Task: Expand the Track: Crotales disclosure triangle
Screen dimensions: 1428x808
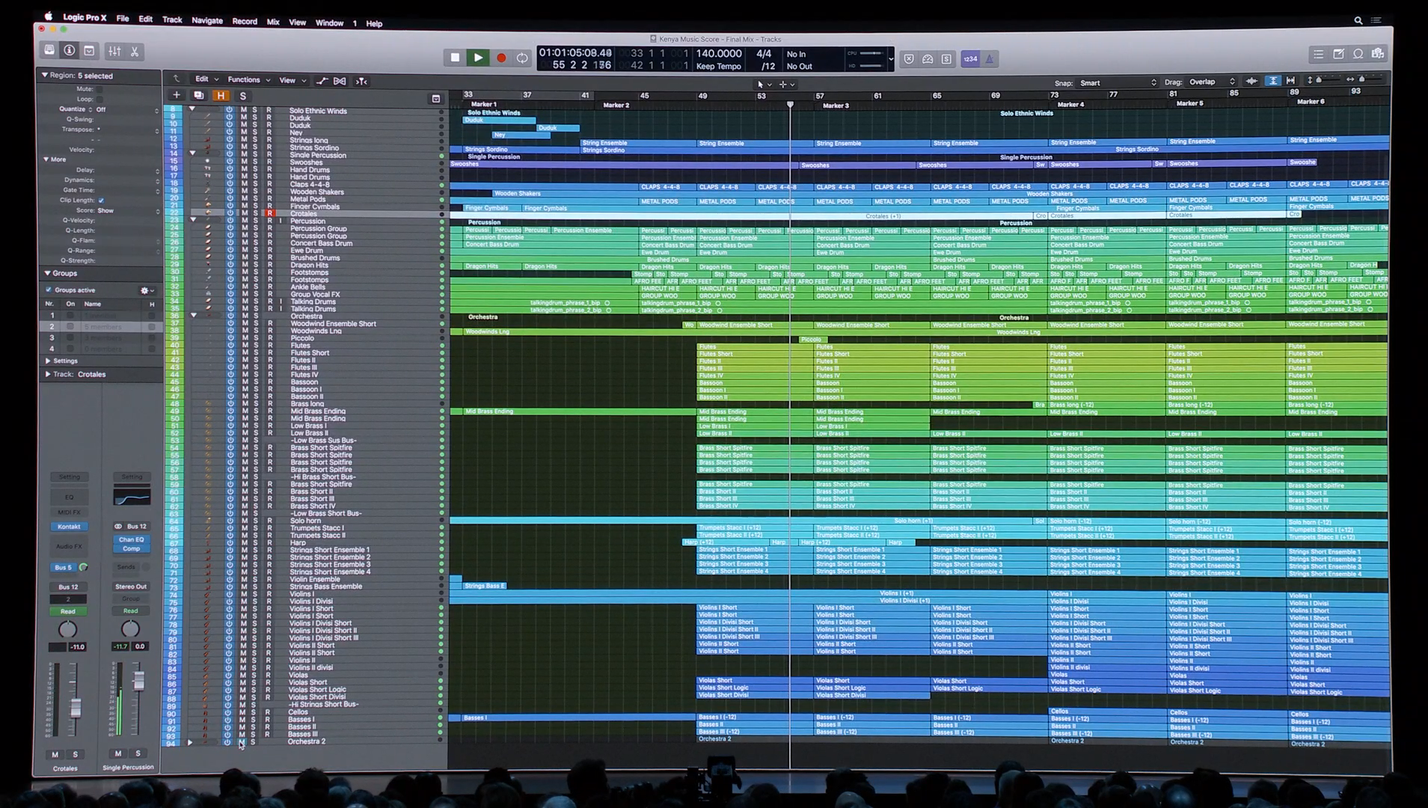Action: (48, 374)
